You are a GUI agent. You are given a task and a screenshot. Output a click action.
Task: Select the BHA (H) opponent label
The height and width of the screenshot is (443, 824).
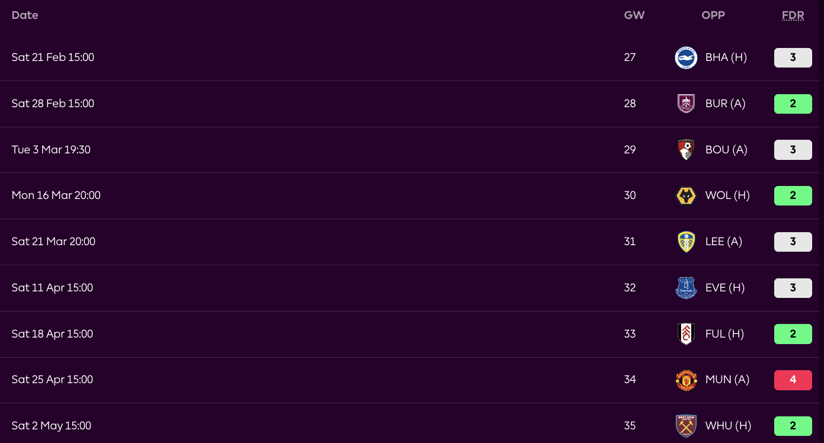point(726,57)
